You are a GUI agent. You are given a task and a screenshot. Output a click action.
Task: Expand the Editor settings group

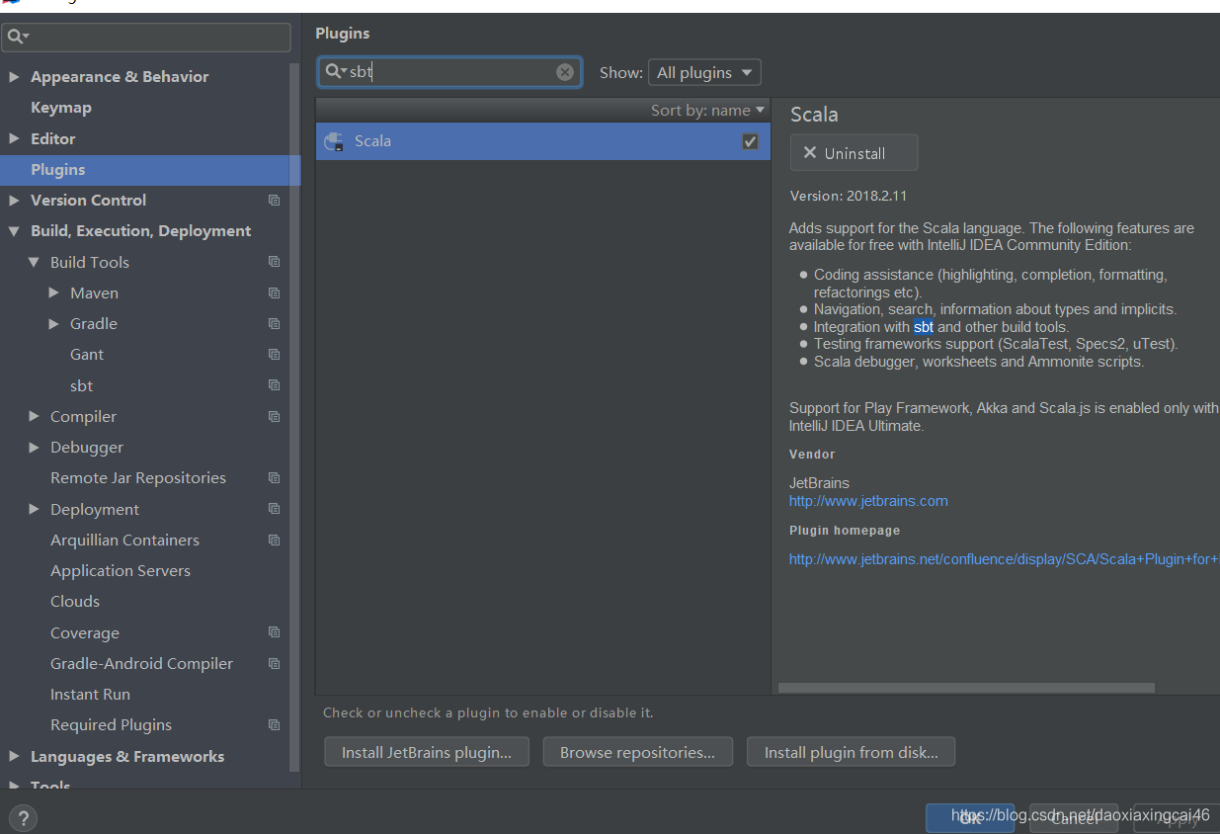click(14, 138)
